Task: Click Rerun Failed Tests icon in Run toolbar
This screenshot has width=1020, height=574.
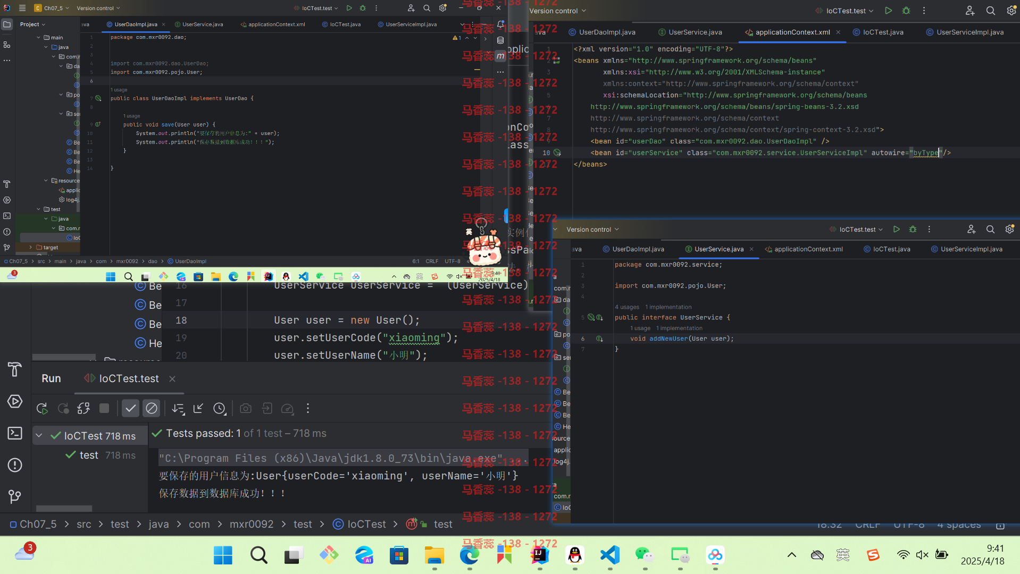Action: 63,408
